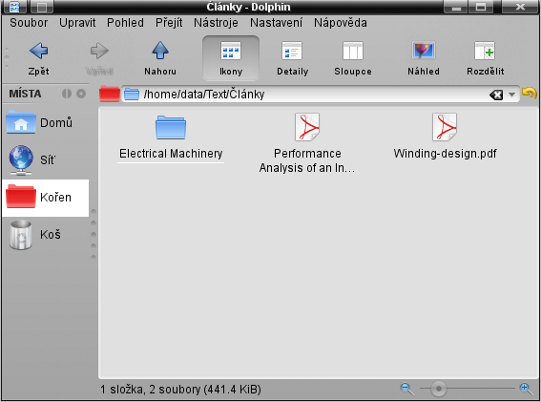Click the yellow go arrow beside location bar
The height and width of the screenshot is (402, 541).
coord(530,94)
